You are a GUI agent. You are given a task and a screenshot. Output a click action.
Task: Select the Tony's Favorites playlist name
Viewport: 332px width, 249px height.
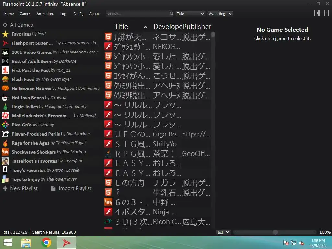coord(29,170)
